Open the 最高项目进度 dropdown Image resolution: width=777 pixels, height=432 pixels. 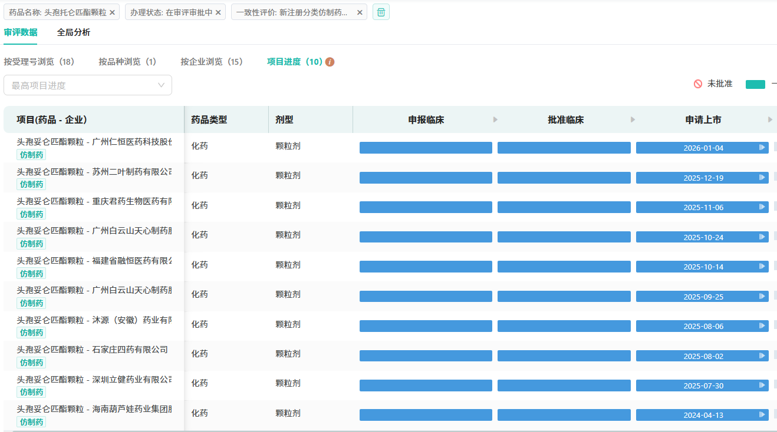[88, 85]
